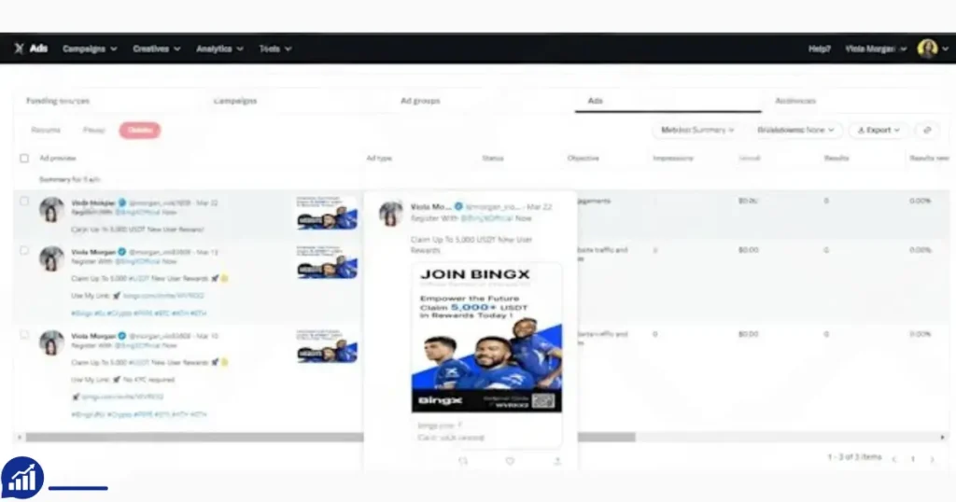Click the scrollbar right arrow
The height and width of the screenshot is (502, 956).
(943, 437)
